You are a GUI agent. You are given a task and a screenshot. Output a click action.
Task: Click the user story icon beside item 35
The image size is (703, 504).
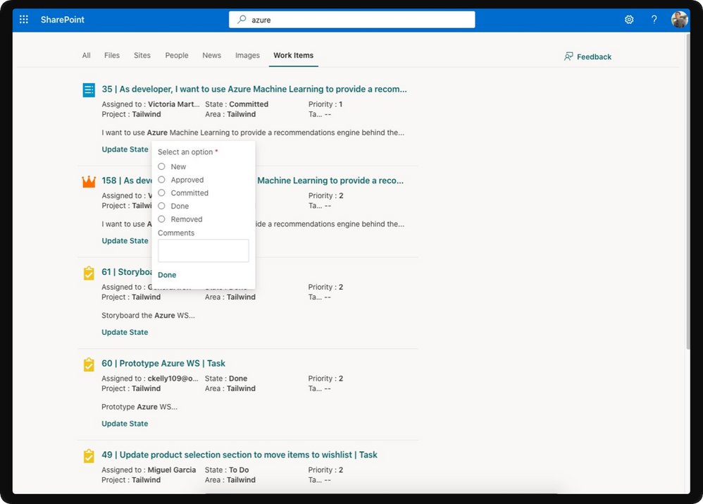coord(88,90)
